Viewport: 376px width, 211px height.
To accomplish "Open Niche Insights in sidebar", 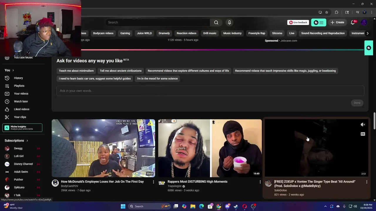I will point(22,128).
